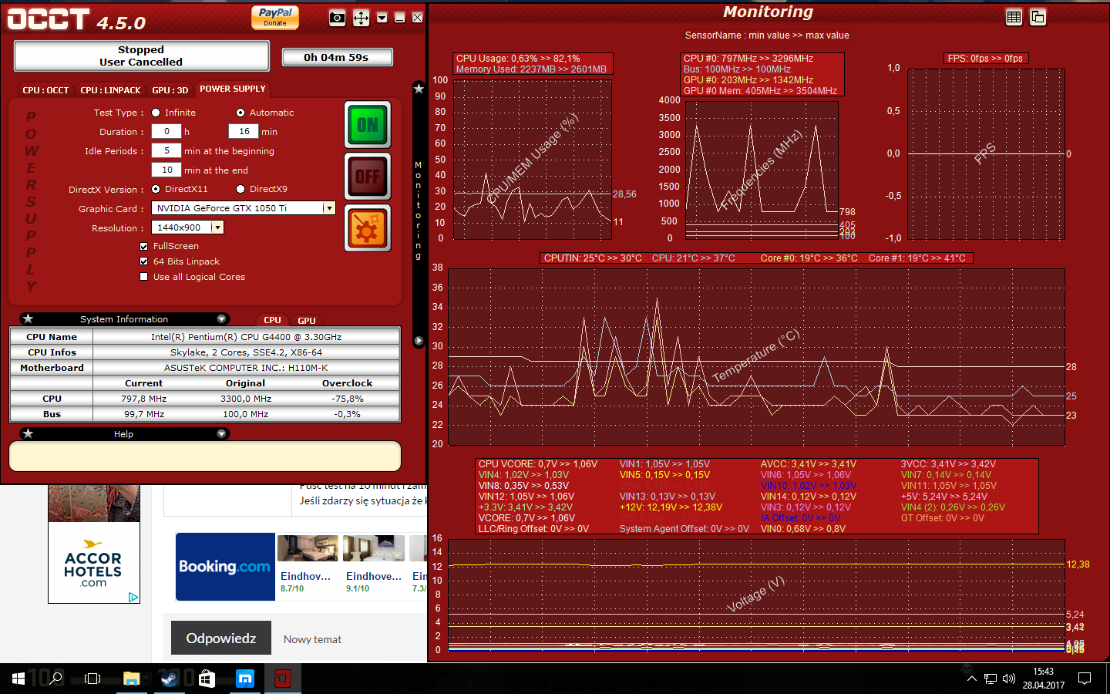Take a screenshot with the camera icon

[x=337, y=18]
